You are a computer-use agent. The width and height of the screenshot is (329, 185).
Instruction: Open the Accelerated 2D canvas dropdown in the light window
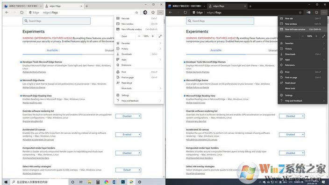(128, 135)
